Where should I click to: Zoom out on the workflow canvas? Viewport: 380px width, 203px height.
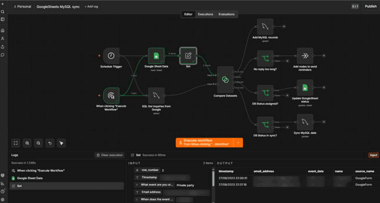point(39,143)
